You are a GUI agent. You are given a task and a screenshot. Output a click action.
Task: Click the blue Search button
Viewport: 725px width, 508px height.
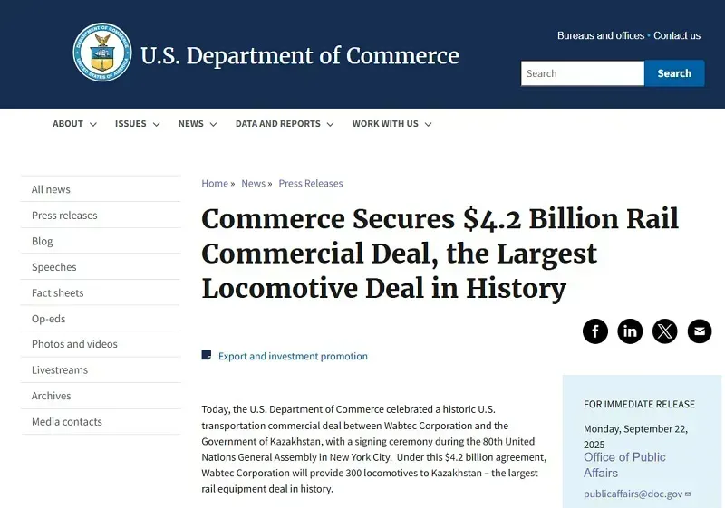pos(674,73)
